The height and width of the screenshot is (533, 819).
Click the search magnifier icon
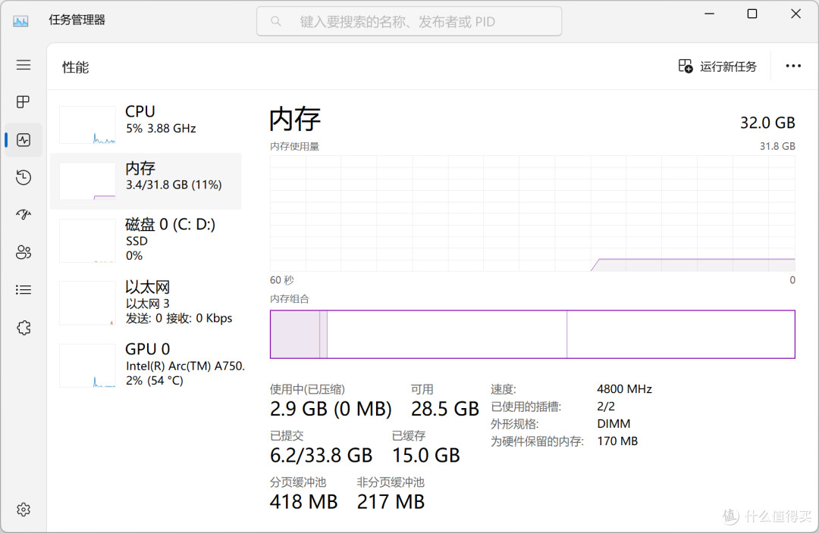coord(276,21)
